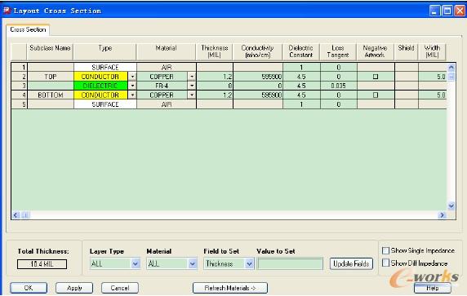Enable Show Diff Impedance checkbox
The height and width of the screenshot is (296, 467).
tap(385, 263)
